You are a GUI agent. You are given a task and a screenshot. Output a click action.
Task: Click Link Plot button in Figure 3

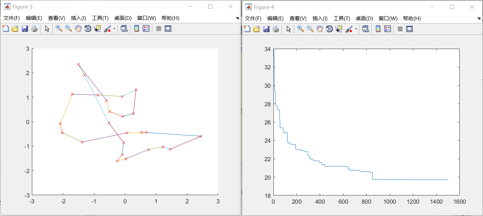click(124, 29)
